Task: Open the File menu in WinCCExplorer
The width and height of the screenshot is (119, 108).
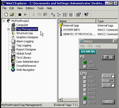Action: pyautogui.click(x=4, y=8)
